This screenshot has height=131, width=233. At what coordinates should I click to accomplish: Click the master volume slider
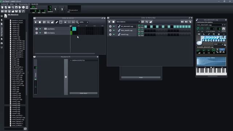tap(58, 9)
